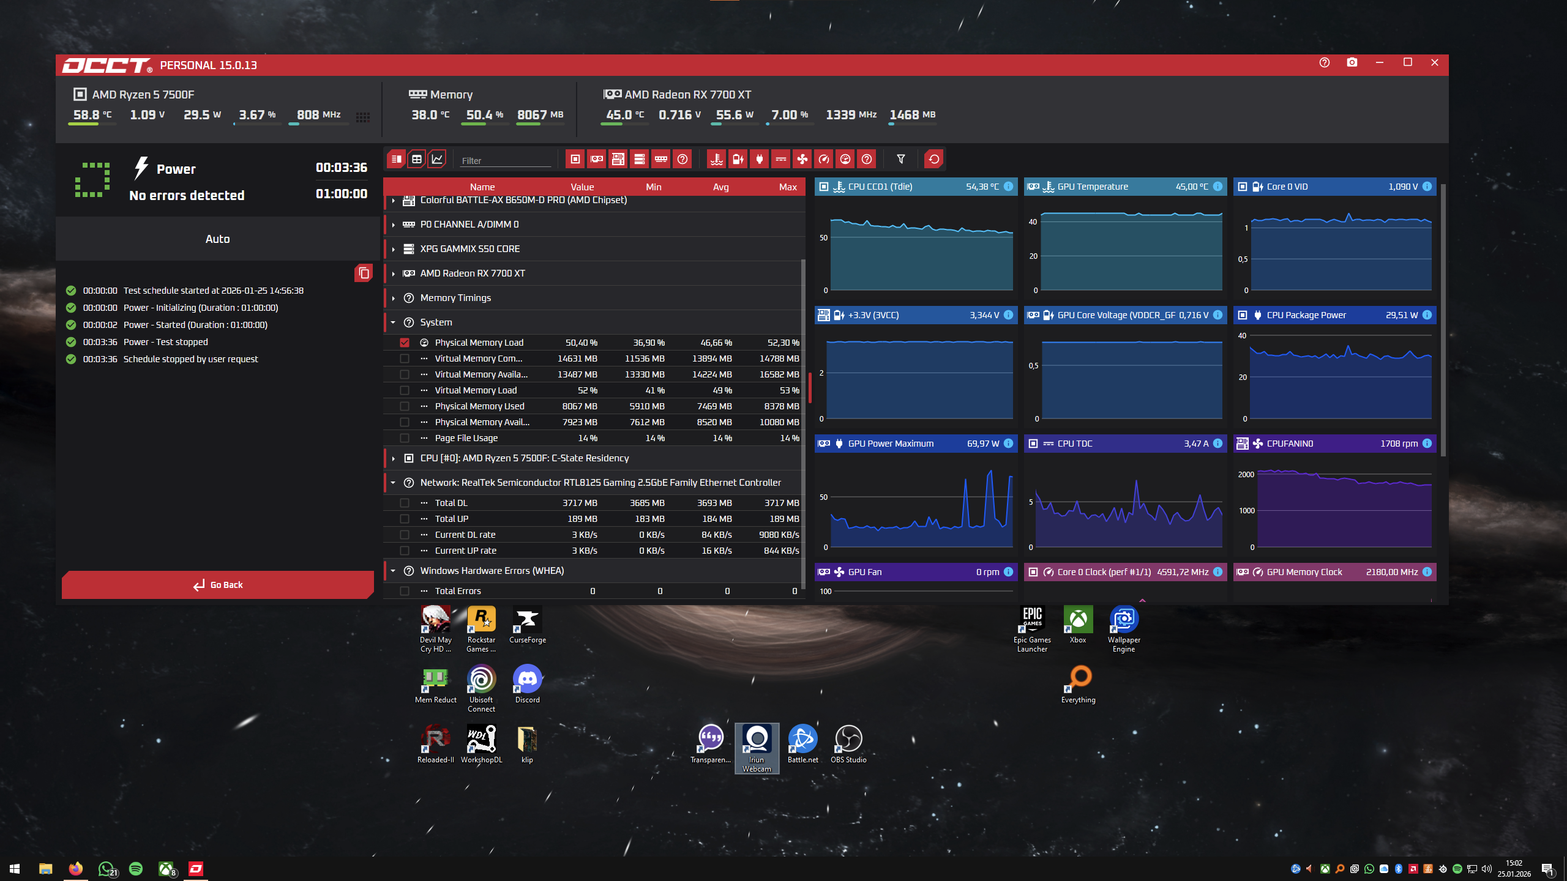
Task: Open the per-core grid icon beside CPU stats
Action: [x=363, y=117]
